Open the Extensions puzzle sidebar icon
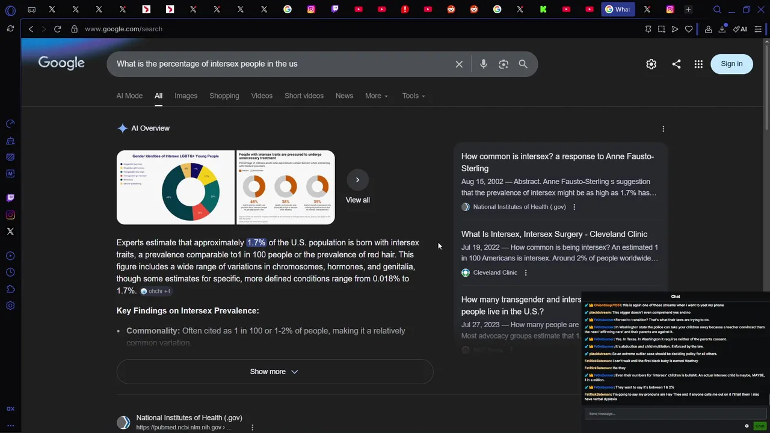This screenshot has width=770, height=433. [x=10, y=289]
